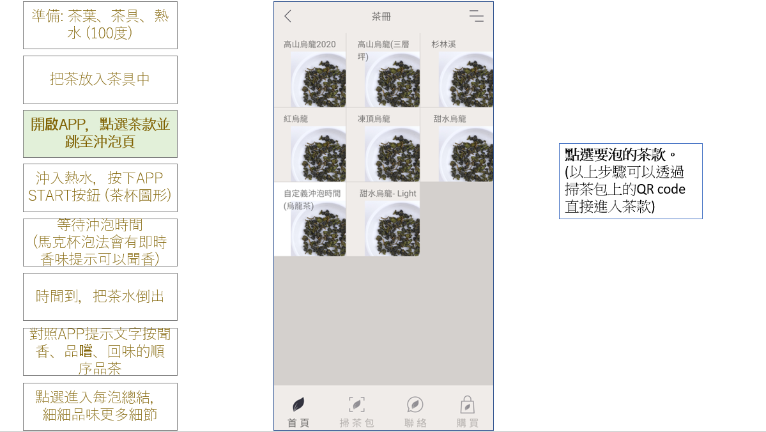
Task: Click the 把茶放入茶具中 step box
Action: pos(100,80)
